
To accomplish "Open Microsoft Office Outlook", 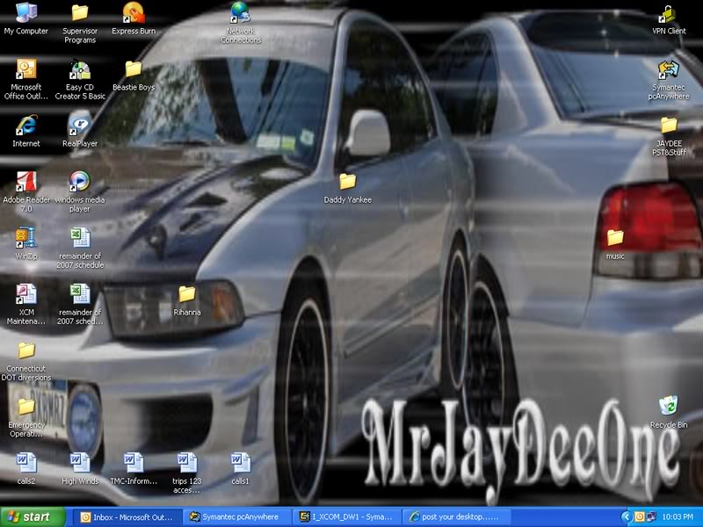I will 25,72.
